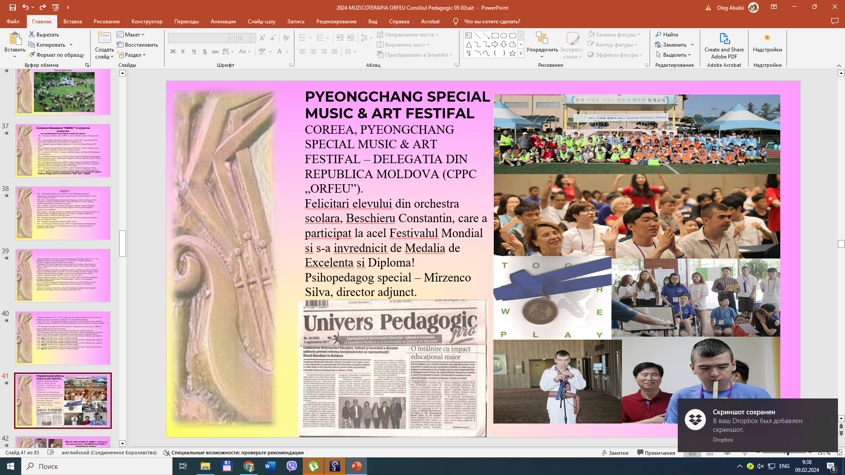Choose the five-point star shape
This screenshot has height=475, width=845.
point(513,53)
